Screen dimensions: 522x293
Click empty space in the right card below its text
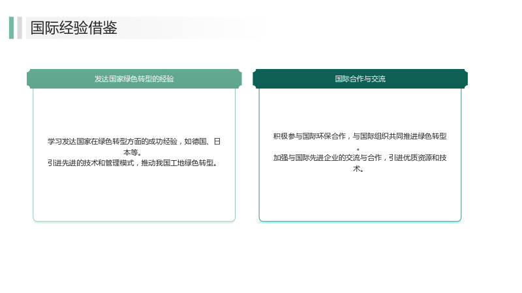360,196
